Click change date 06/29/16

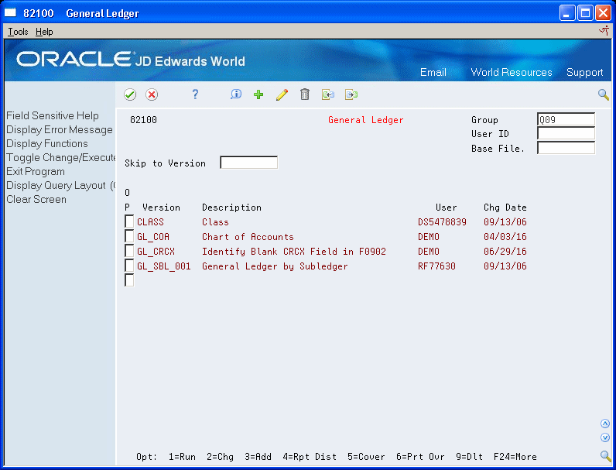pos(505,252)
